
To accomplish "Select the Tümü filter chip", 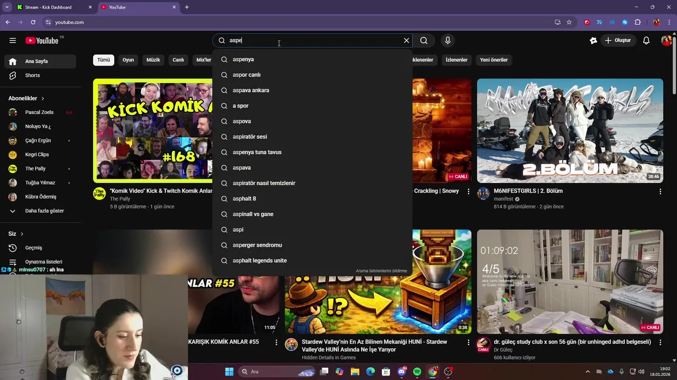I will pos(104,60).
